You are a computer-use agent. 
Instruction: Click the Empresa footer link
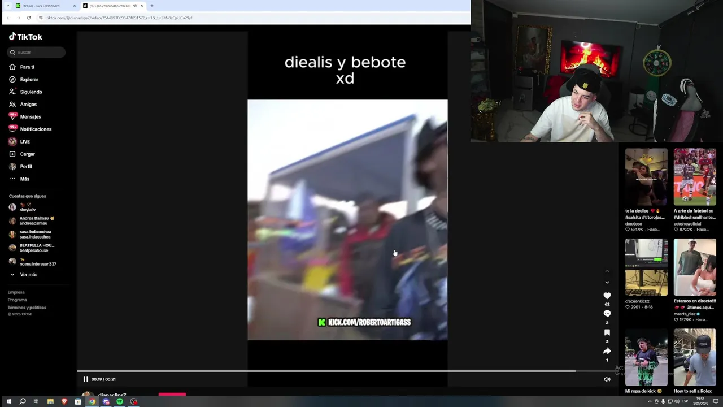16,292
